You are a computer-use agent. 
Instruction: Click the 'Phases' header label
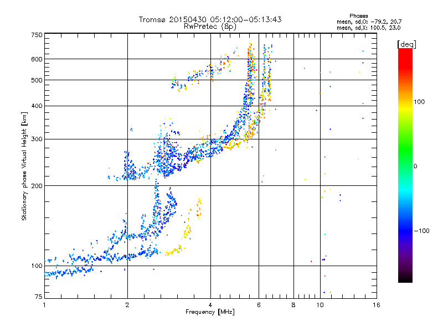pyautogui.click(x=358, y=16)
